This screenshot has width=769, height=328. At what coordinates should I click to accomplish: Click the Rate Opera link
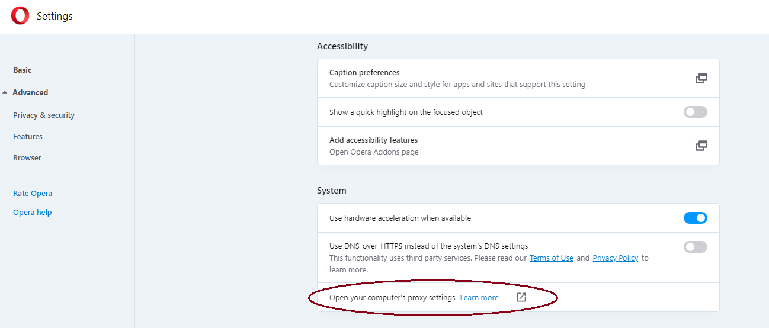click(33, 194)
